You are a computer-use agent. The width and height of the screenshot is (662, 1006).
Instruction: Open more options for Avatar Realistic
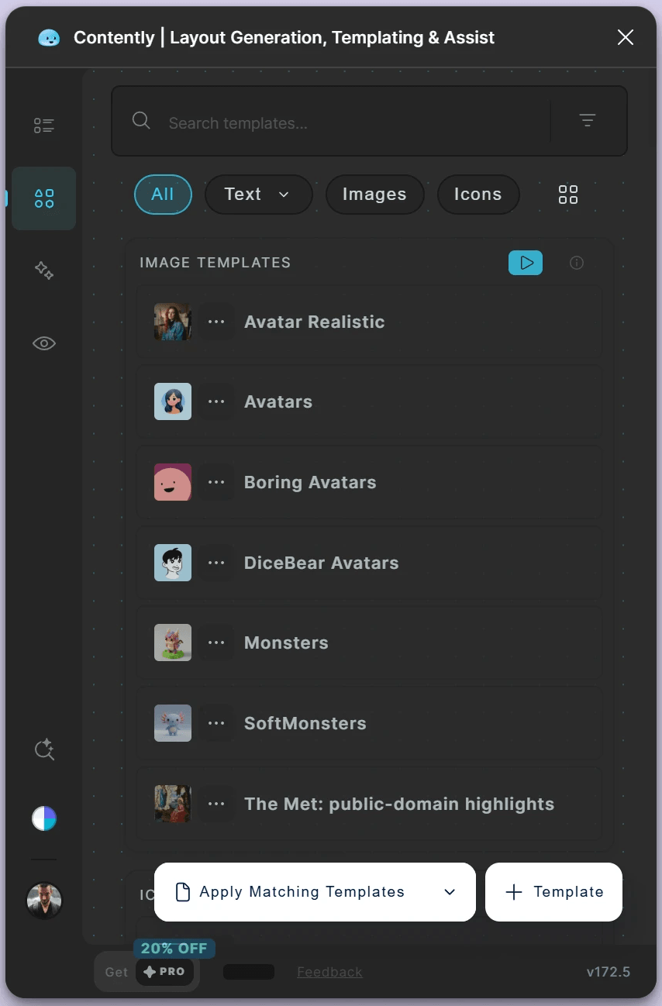(216, 322)
